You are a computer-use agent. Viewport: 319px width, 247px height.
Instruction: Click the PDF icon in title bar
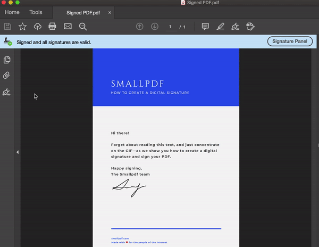click(183, 3)
